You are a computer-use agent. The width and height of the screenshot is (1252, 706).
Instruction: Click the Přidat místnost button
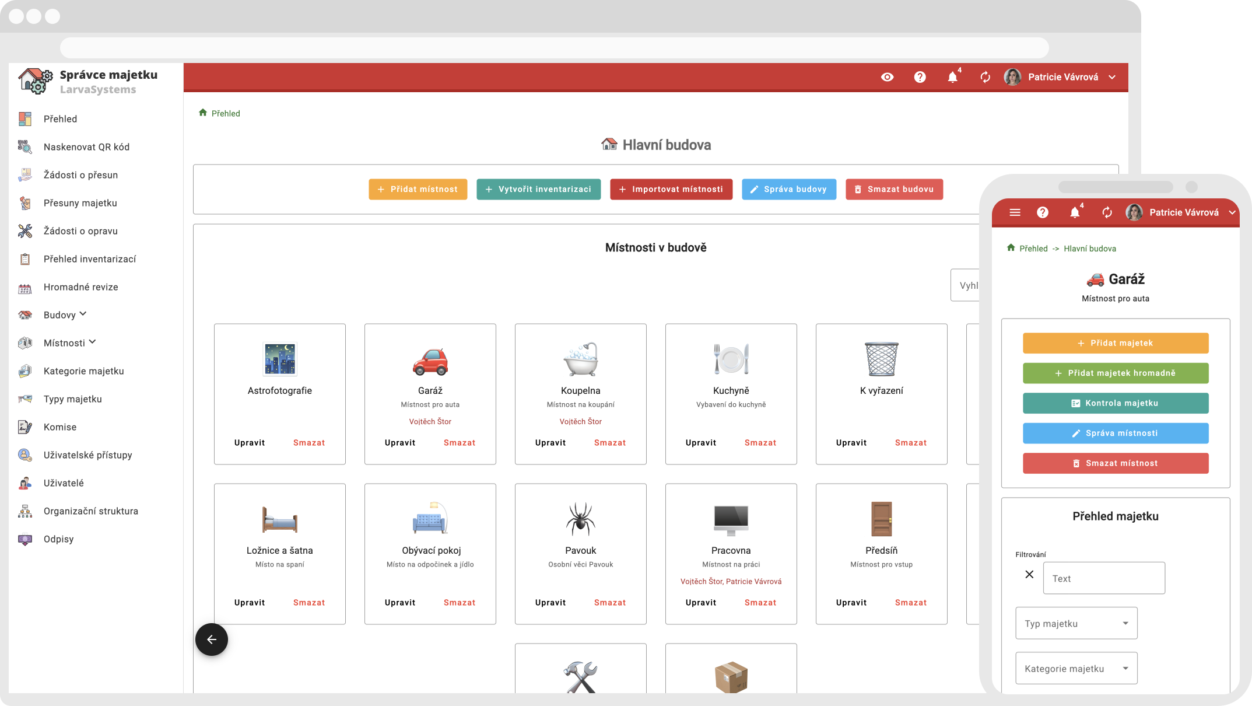pos(418,189)
